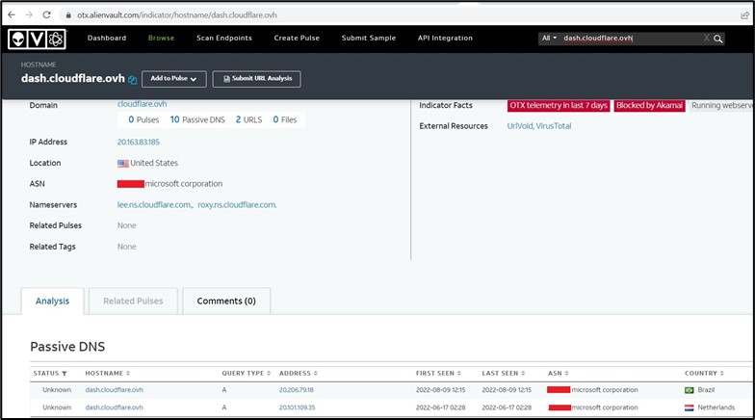Open the roxy.ns.cloudflare.com nameserver link
The height and width of the screenshot is (420, 755).
pos(237,204)
